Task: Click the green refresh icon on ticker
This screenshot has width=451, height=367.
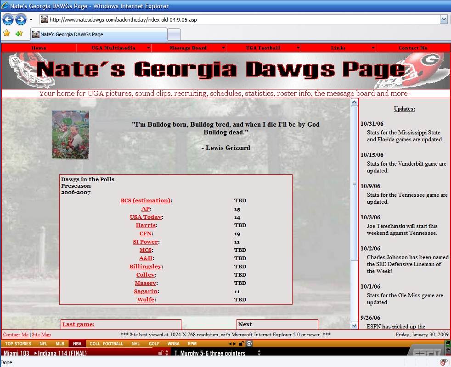Action: tap(448, 343)
